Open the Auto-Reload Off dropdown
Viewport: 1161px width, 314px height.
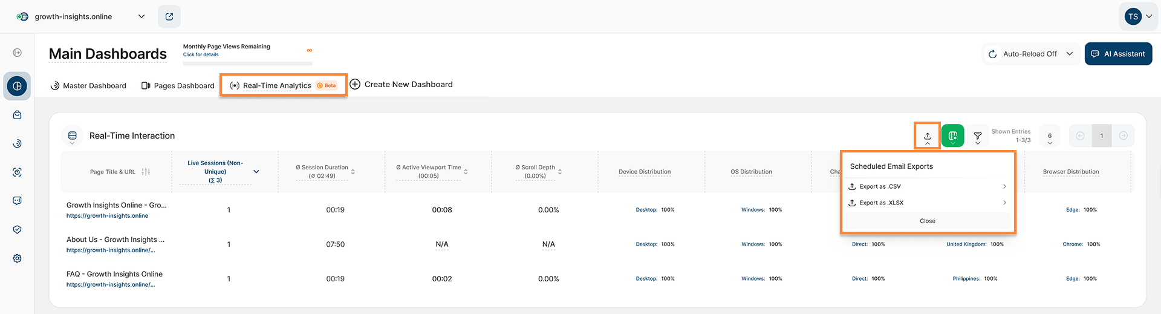1030,54
